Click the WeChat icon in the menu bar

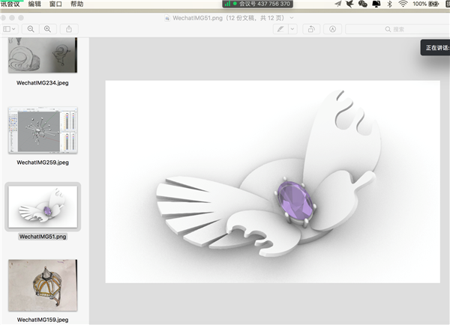click(363, 4)
